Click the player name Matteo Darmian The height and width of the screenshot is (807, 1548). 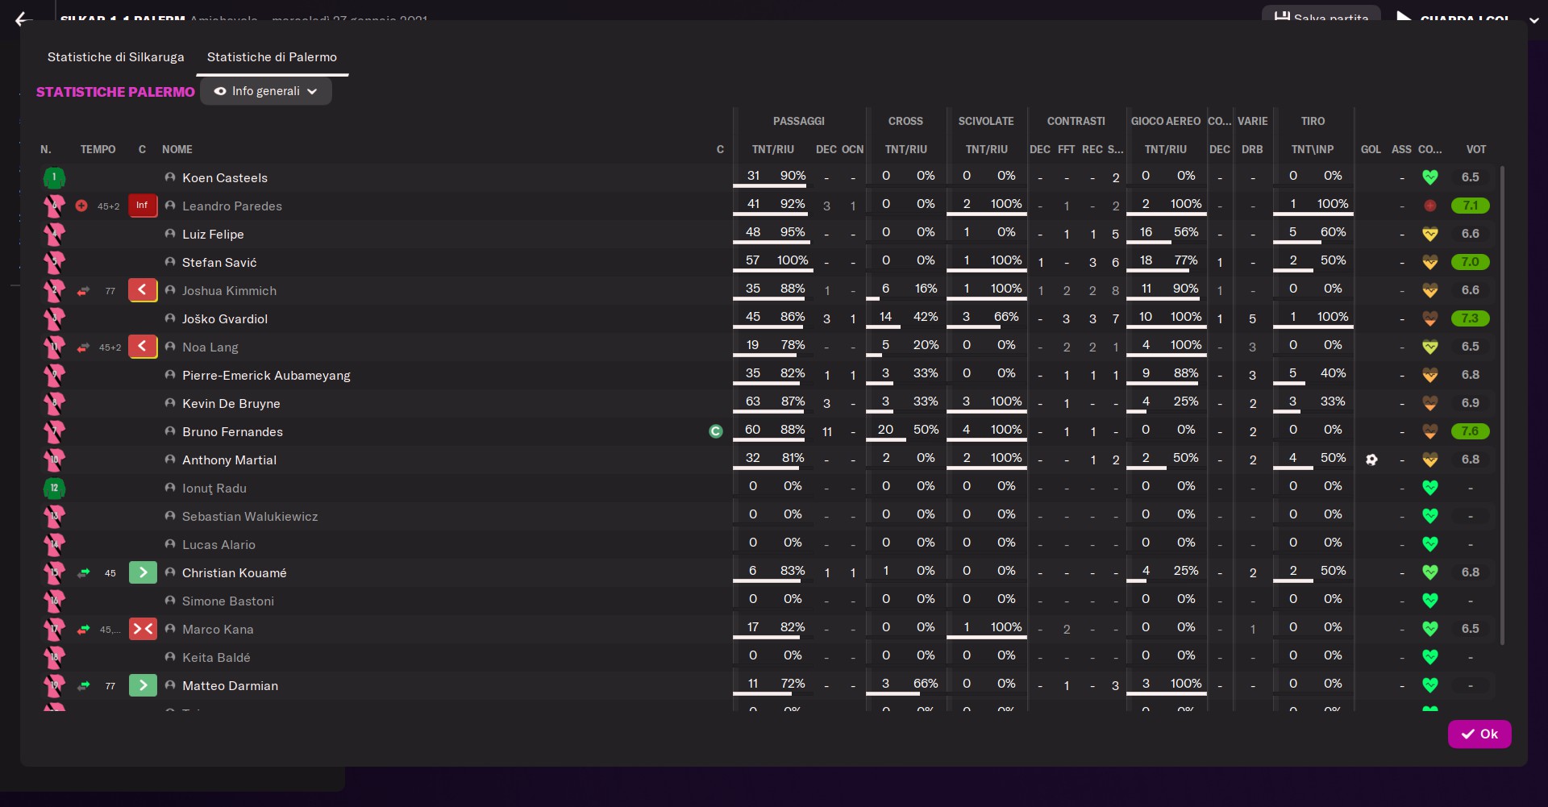pos(230,686)
